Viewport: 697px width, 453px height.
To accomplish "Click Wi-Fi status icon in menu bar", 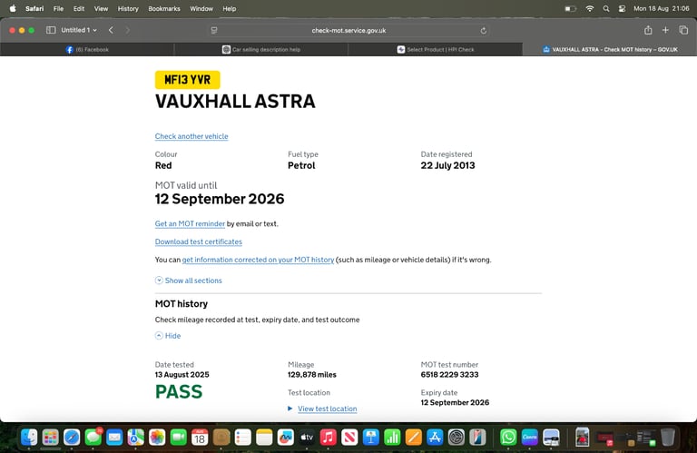I will coord(589,8).
